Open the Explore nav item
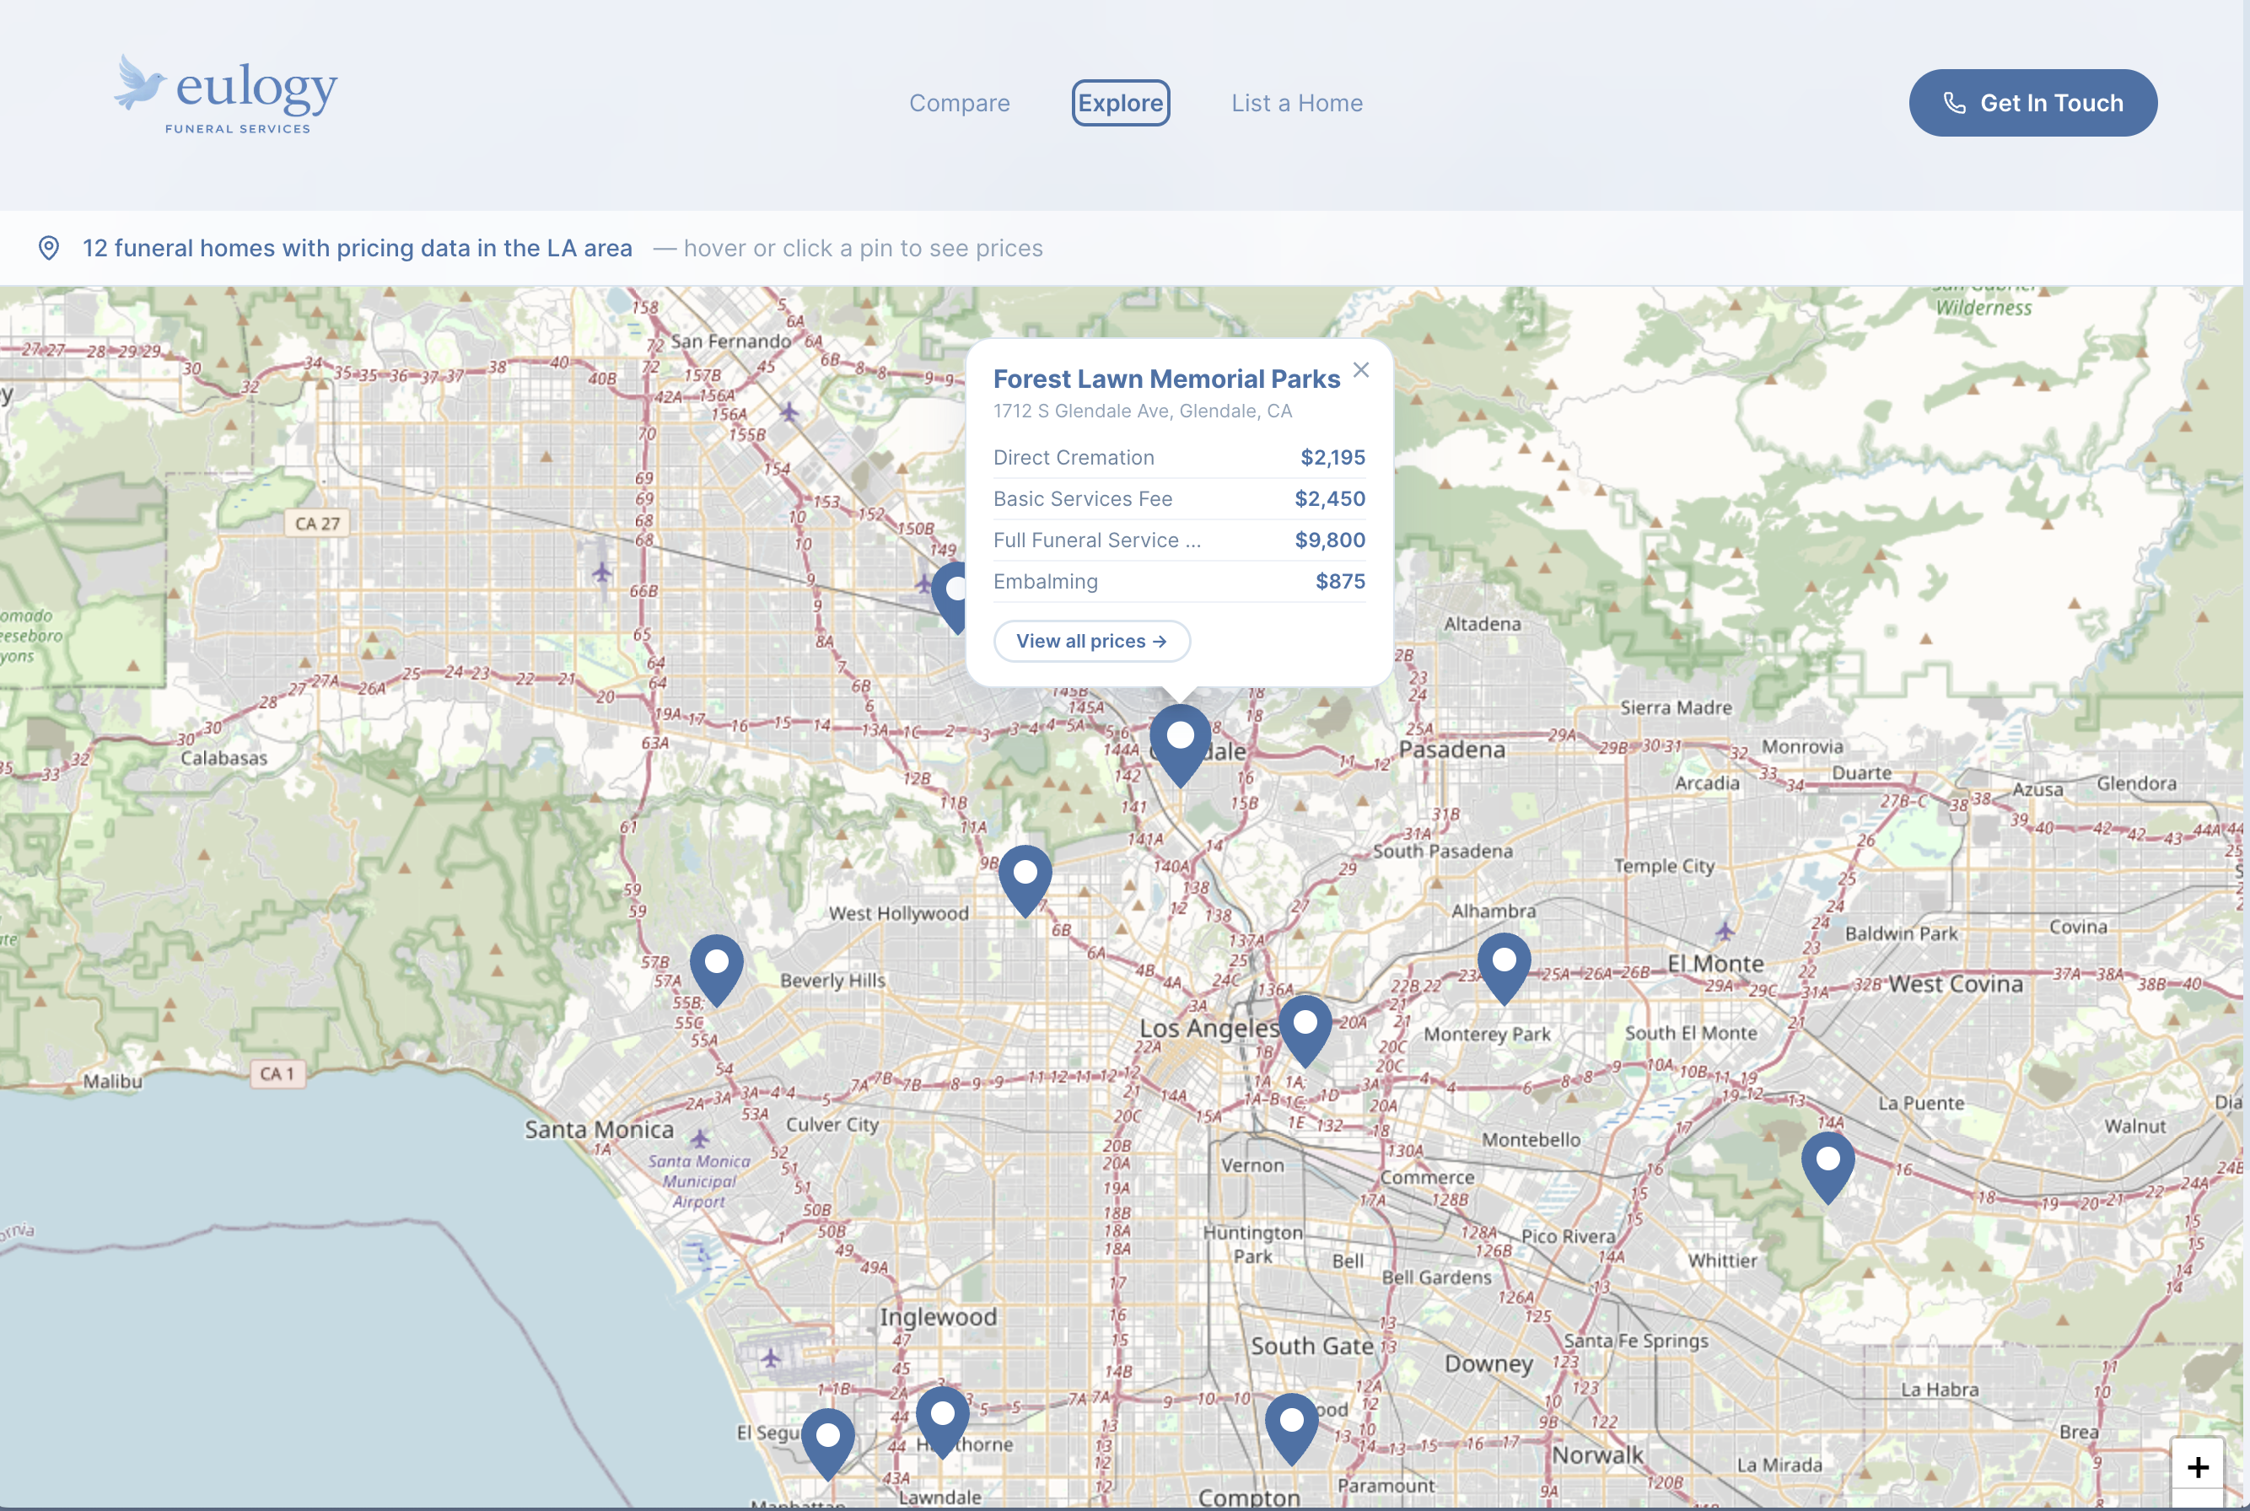The height and width of the screenshot is (1511, 2250). (1120, 103)
